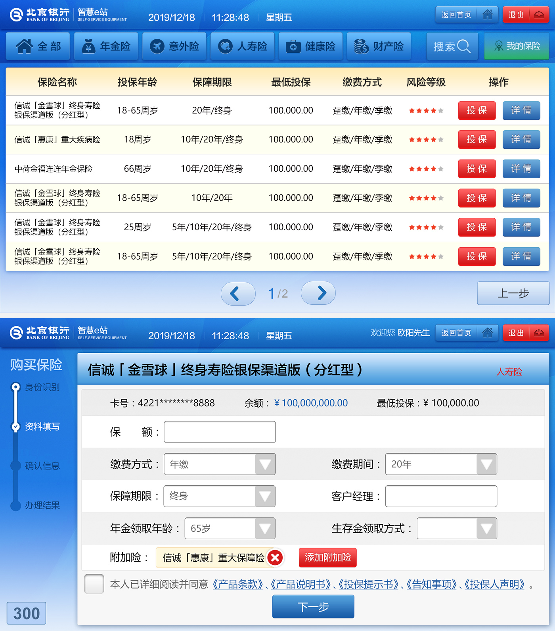555x631 pixels.
Task: Click the 添加附加险 button
Action: [x=328, y=558]
